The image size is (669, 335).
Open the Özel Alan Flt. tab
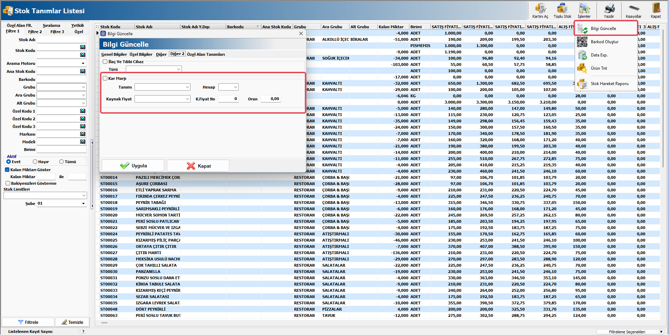click(x=20, y=25)
